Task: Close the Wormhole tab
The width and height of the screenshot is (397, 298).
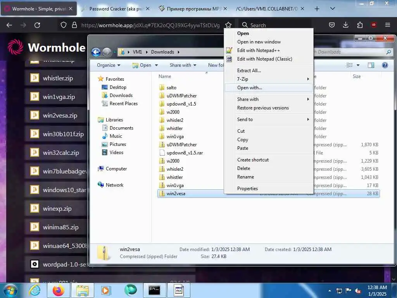Action: 71,9
